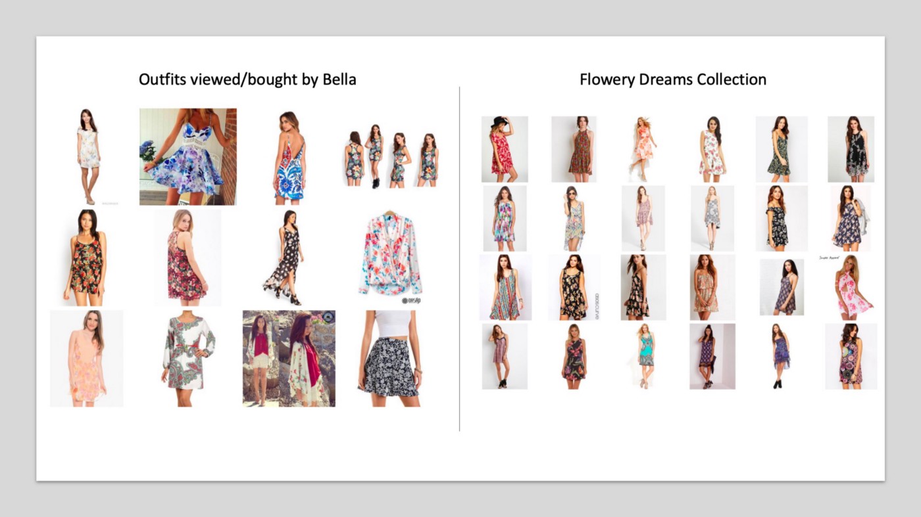Choose the multicolor vertical striped dress
The image size is (921, 517).
[505, 287]
